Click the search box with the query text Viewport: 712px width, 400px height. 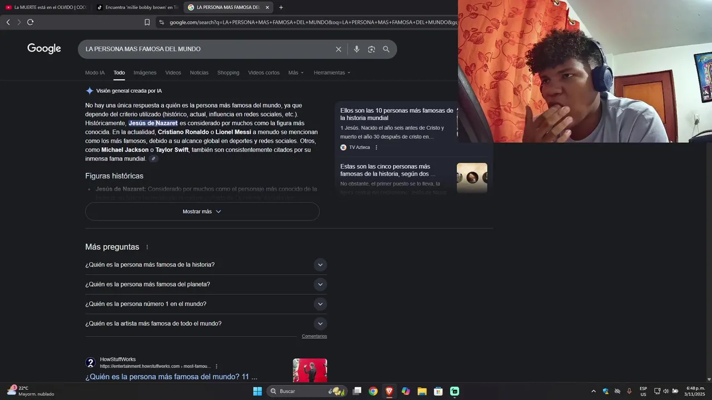206,49
